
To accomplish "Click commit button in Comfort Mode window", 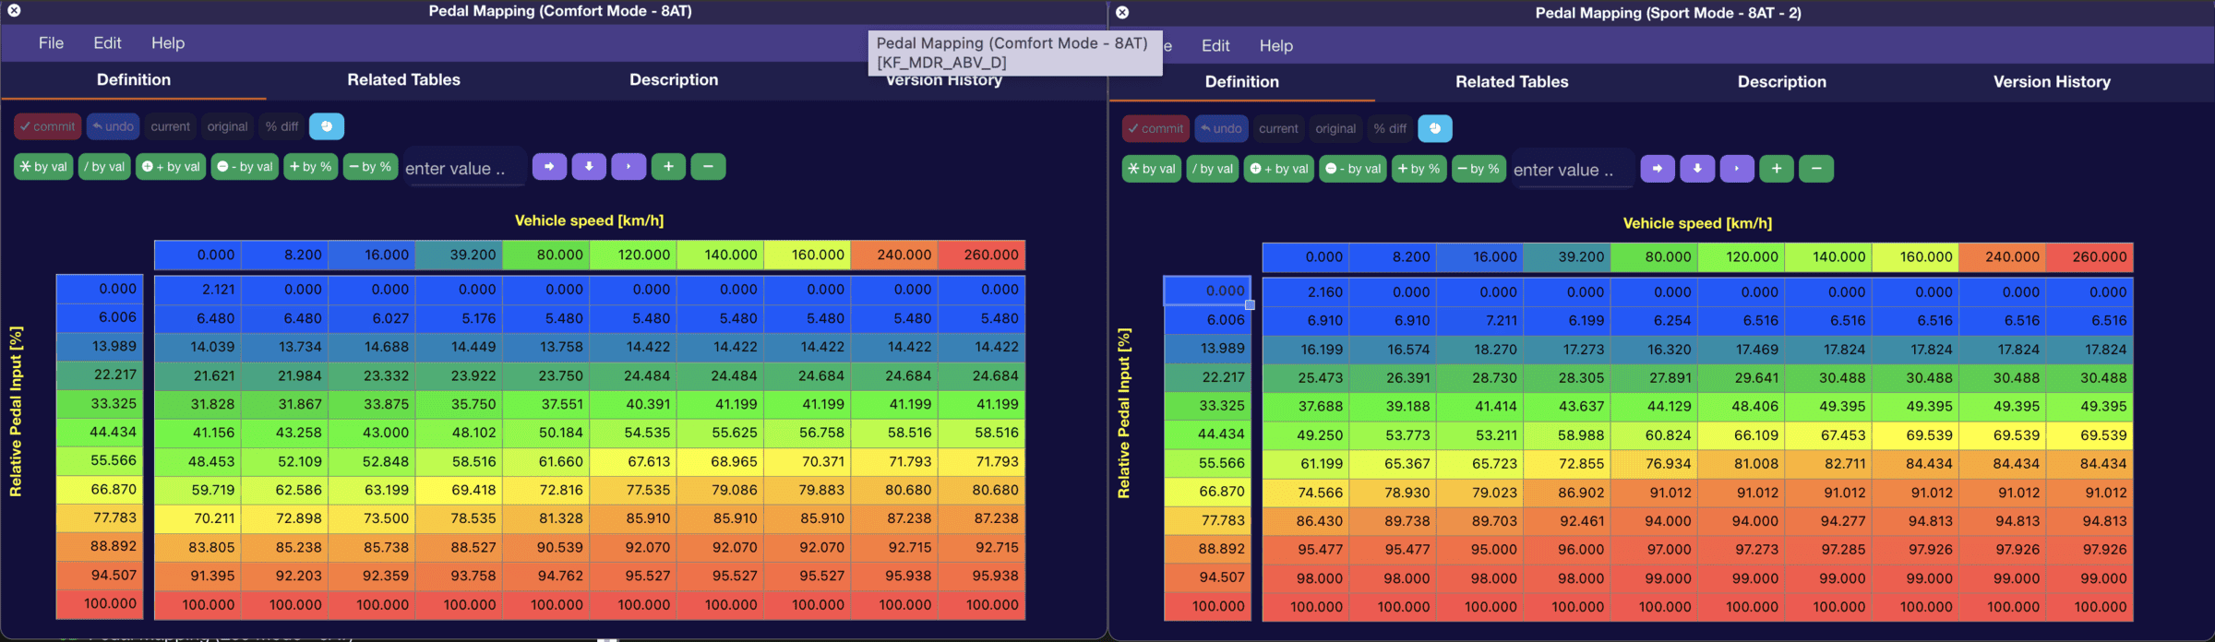I will tap(48, 126).
